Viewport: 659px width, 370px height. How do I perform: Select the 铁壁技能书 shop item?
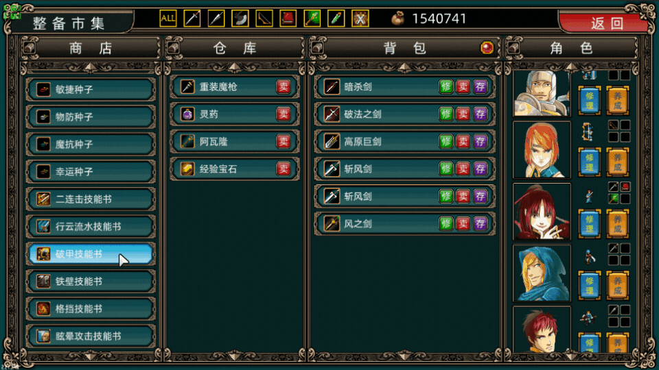pyautogui.click(x=91, y=281)
